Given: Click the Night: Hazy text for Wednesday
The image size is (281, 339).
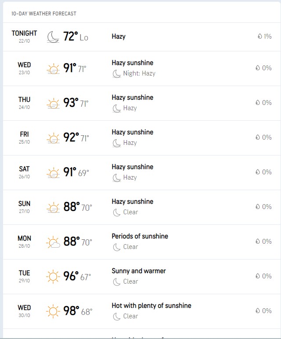Looking at the screenshot, I should coord(139,73).
